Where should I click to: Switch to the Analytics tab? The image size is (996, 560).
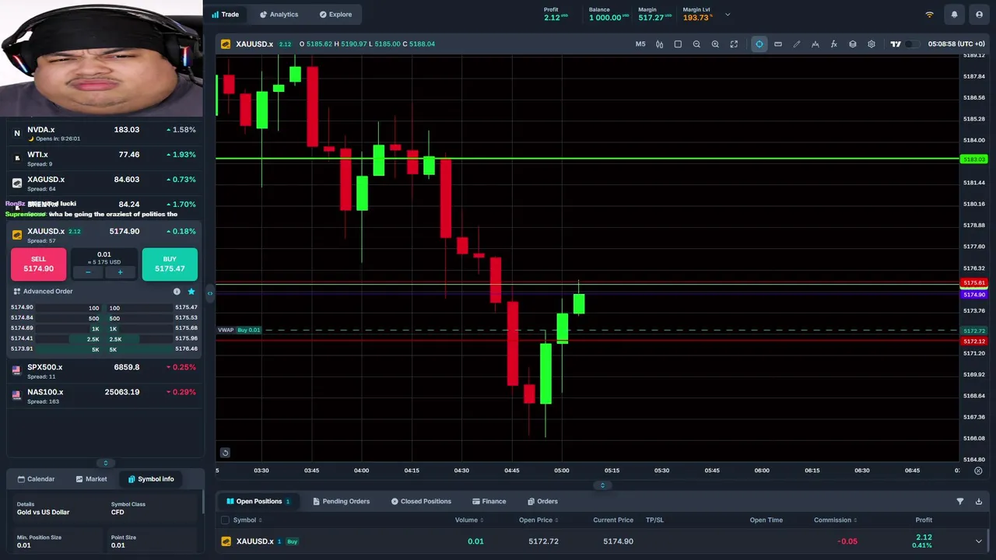tap(279, 14)
